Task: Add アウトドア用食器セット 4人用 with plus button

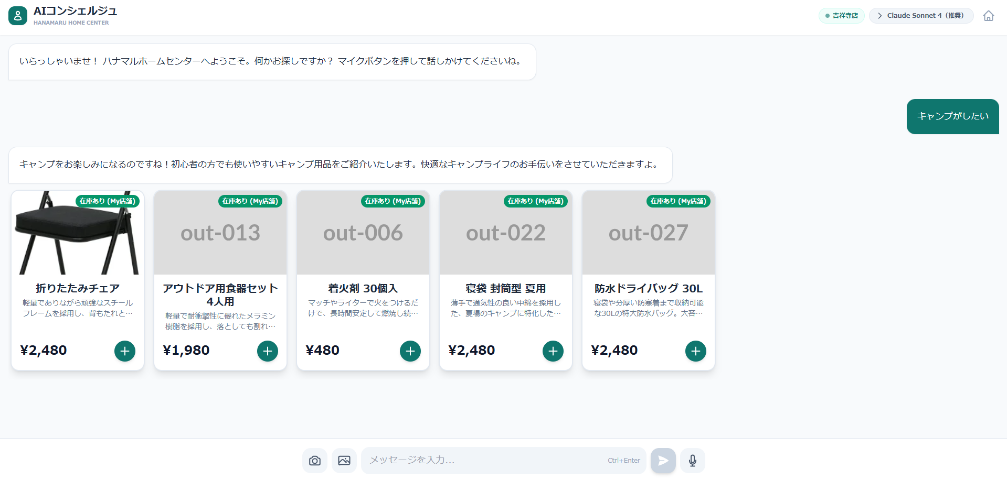Action: (x=268, y=351)
